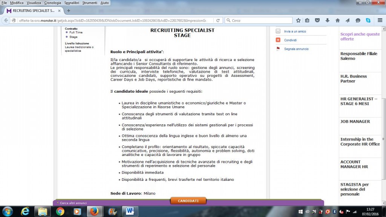Open the Internship in the Corporate HR Office offer
Viewport: 386px width, 217px height.
point(360,142)
